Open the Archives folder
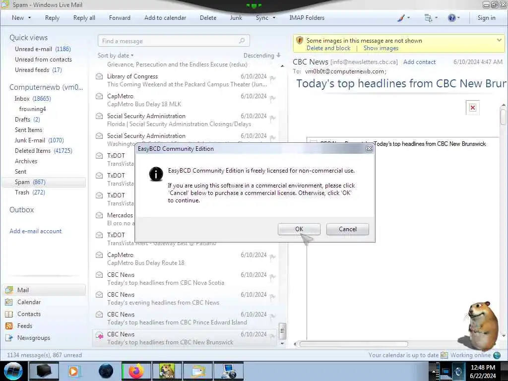The image size is (508, 381). 26,161
